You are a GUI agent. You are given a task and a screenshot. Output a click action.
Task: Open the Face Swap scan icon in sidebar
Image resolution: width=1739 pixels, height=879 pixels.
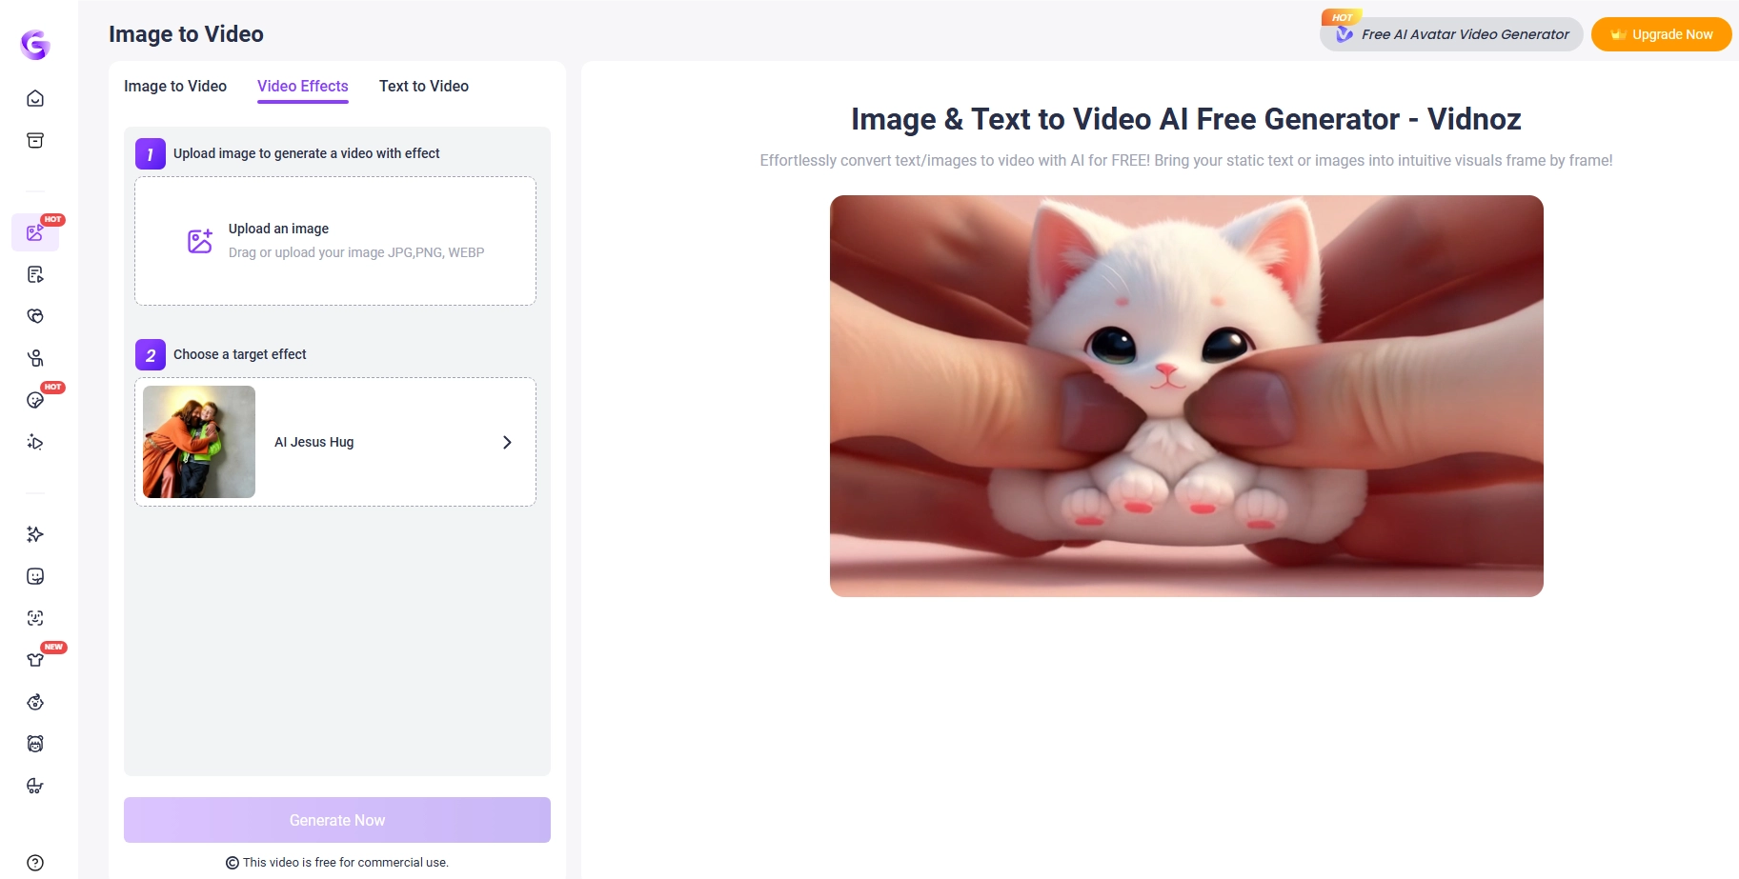(34, 617)
